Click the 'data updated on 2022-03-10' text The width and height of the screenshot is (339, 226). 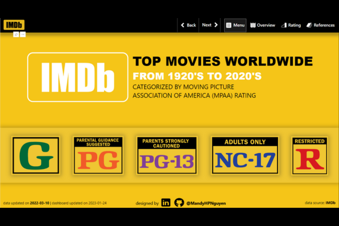26,203
